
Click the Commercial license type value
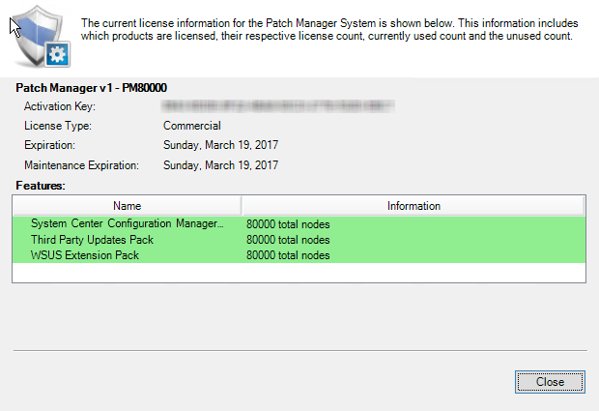point(192,126)
